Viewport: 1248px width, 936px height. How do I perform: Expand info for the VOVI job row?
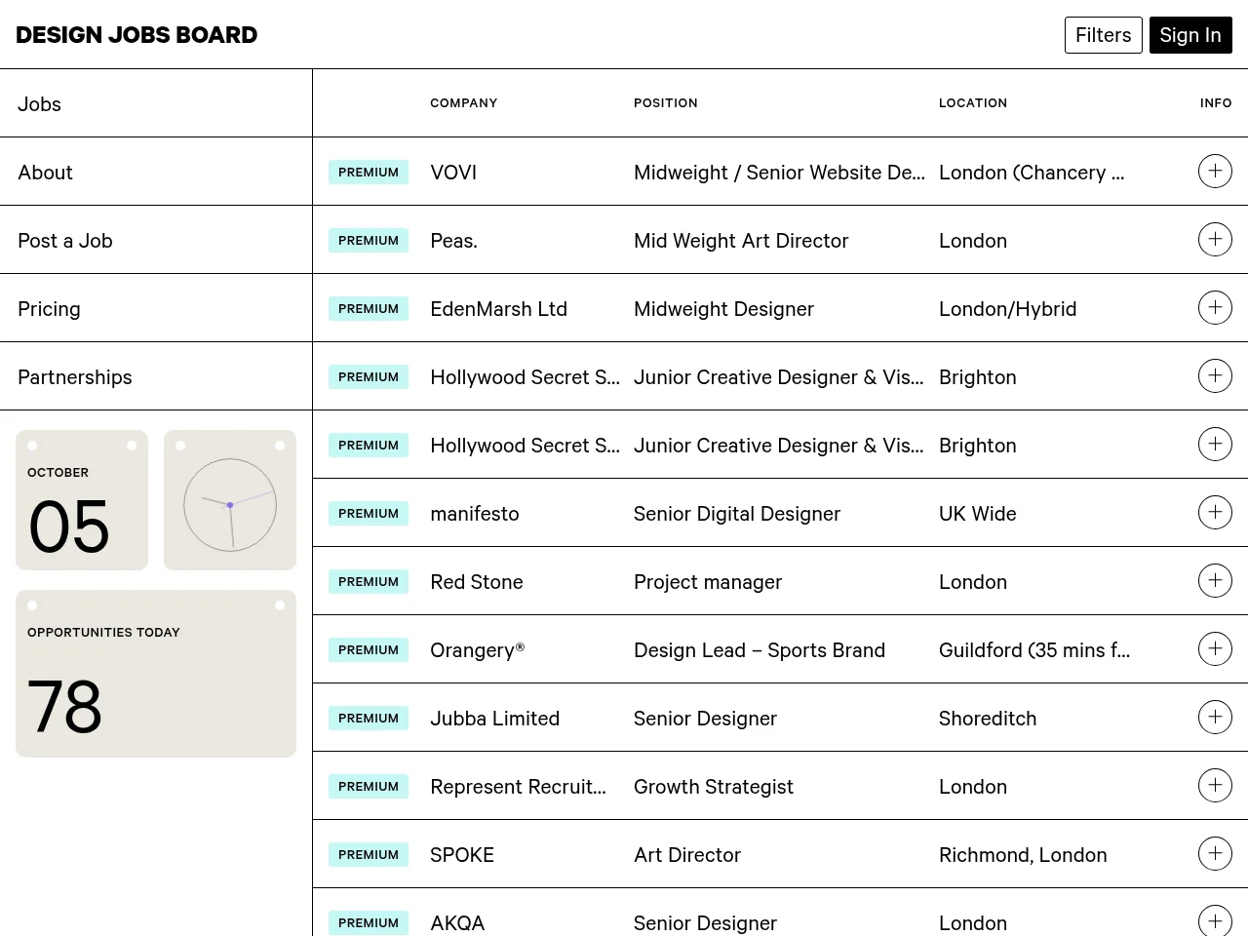1215,172
